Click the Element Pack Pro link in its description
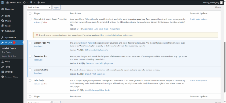 88,43
